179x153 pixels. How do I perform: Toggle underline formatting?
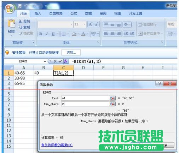[53, 34]
